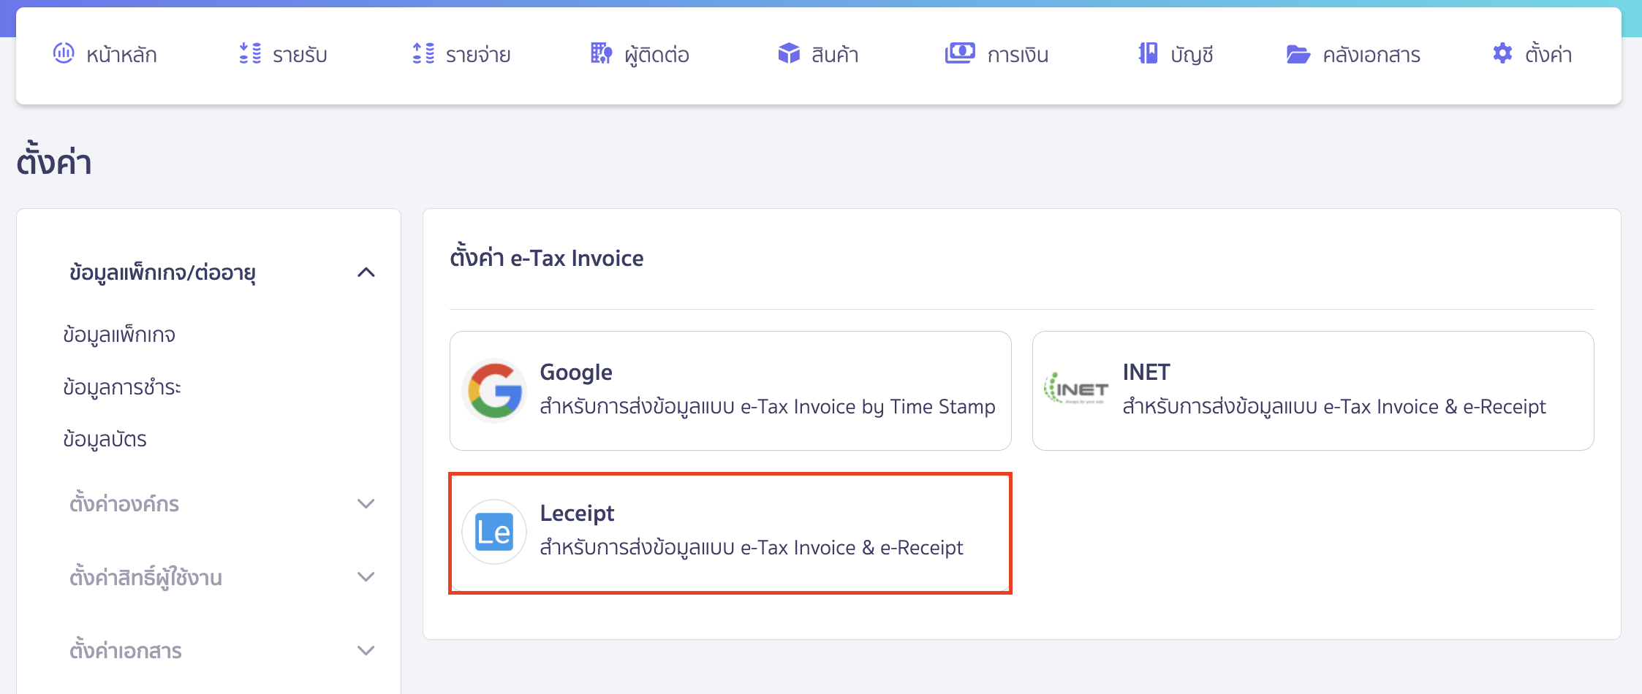Viewport: 1642px width, 694px height.
Task: Expand the ตั้งค่าสิทธิ์ผู้ใช้งาน section
Action: 368,576
